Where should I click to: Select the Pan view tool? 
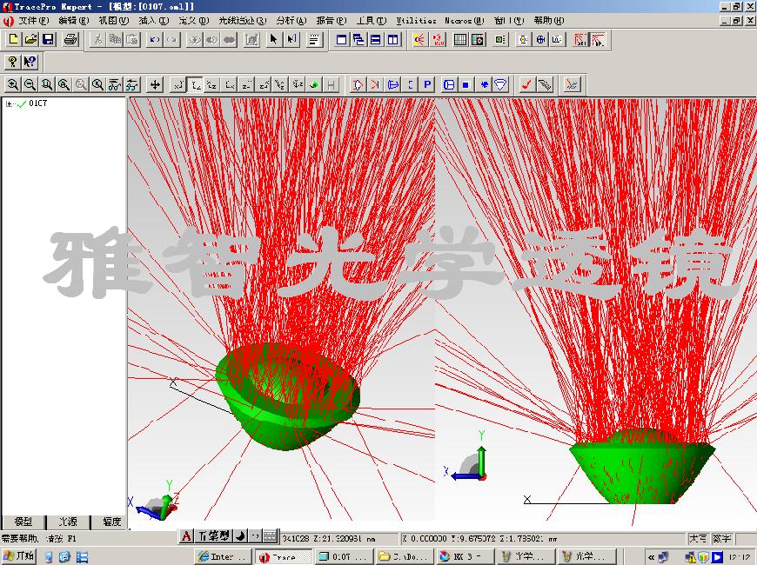click(156, 84)
